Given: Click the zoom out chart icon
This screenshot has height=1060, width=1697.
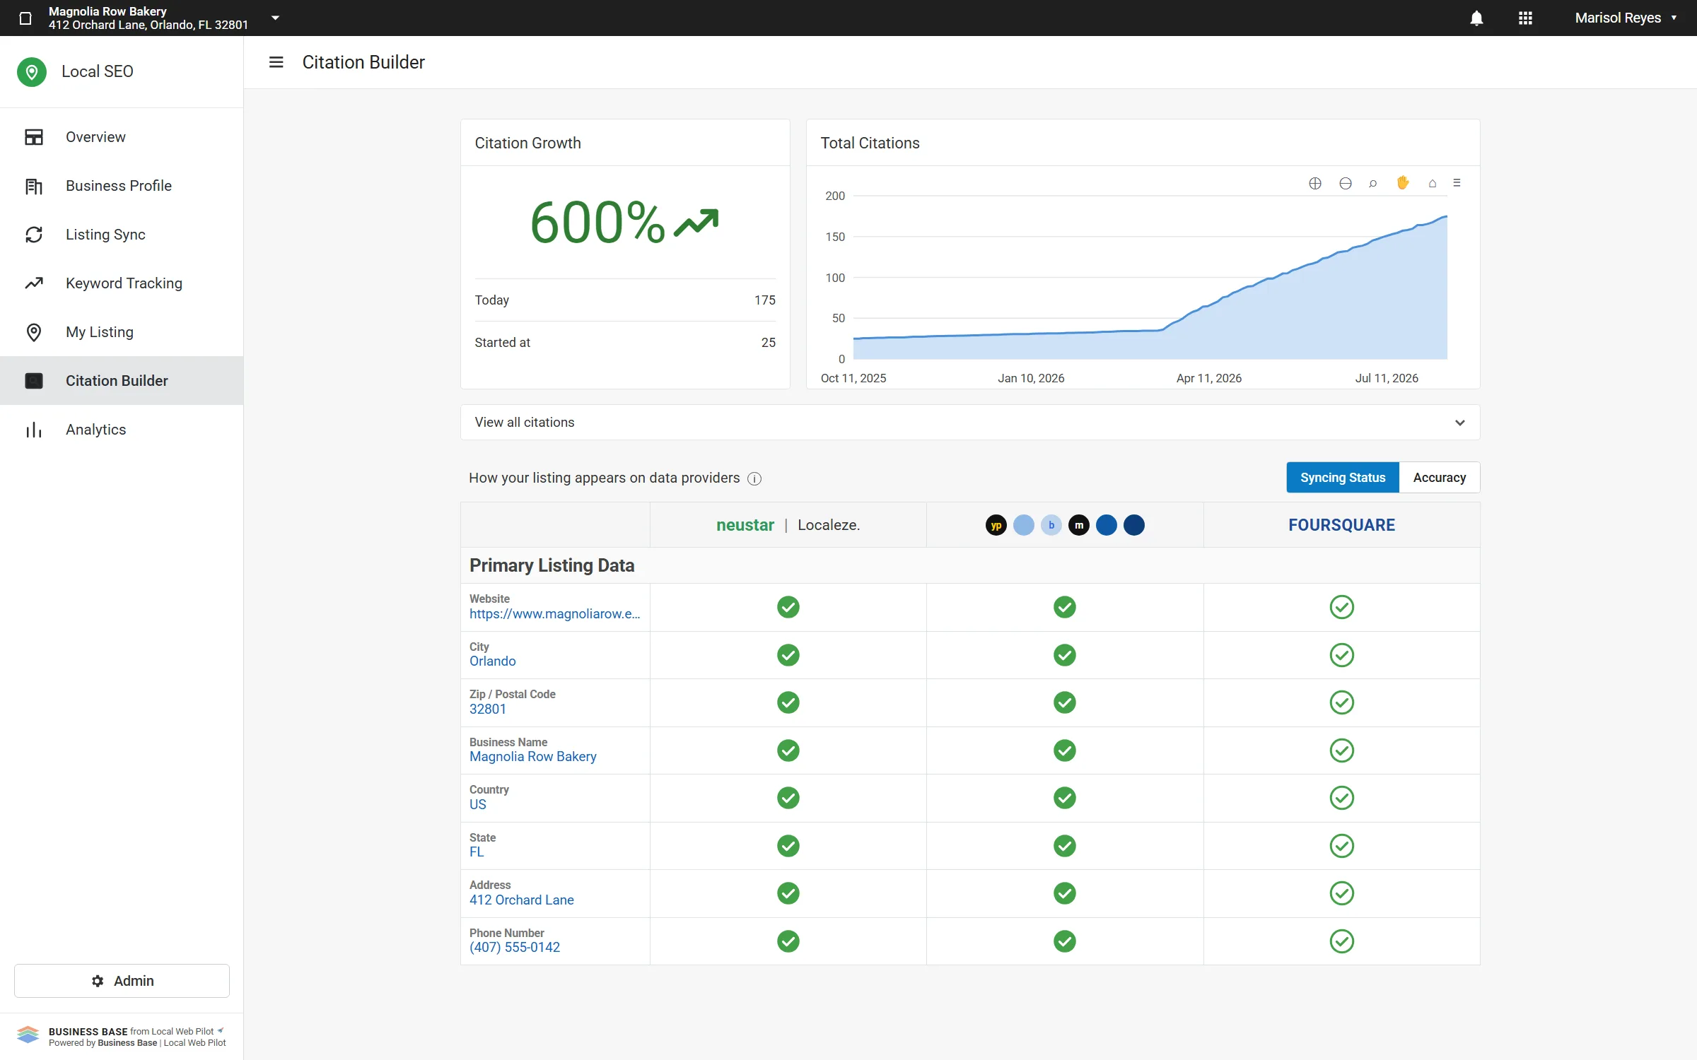Looking at the screenshot, I should tap(1346, 183).
